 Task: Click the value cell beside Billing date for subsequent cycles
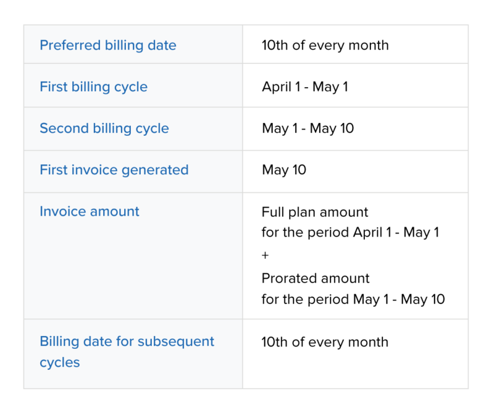(x=355, y=354)
